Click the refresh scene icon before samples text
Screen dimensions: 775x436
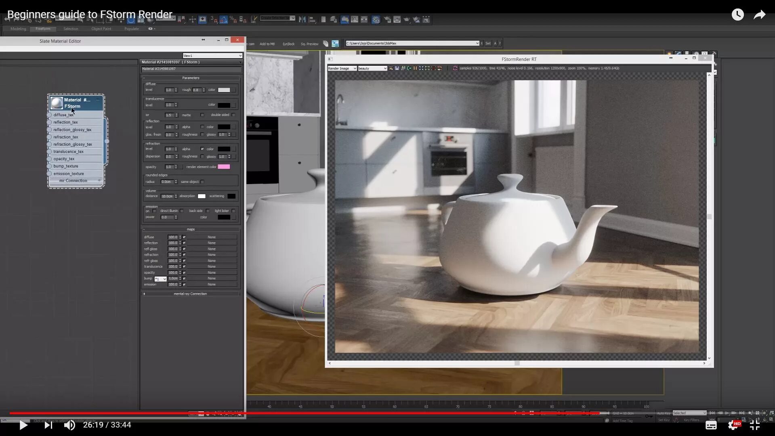tap(455, 68)
